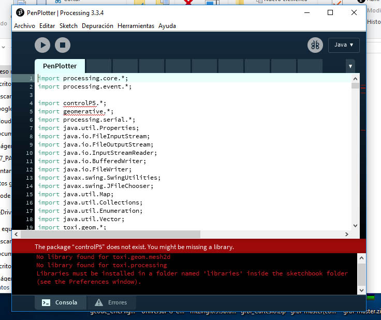The width and height of the screenshot is (381, 320).
Task: Open the Sketch menu
Action: click(68, 26)
